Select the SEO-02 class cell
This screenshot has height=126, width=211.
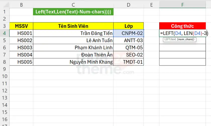point(129,55)
